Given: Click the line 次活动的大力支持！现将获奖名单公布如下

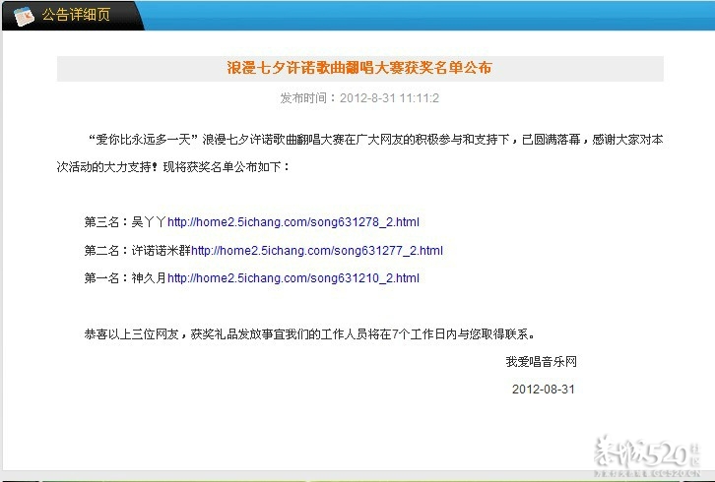Looking at the screenshot, I should click(x=172, y=167).
